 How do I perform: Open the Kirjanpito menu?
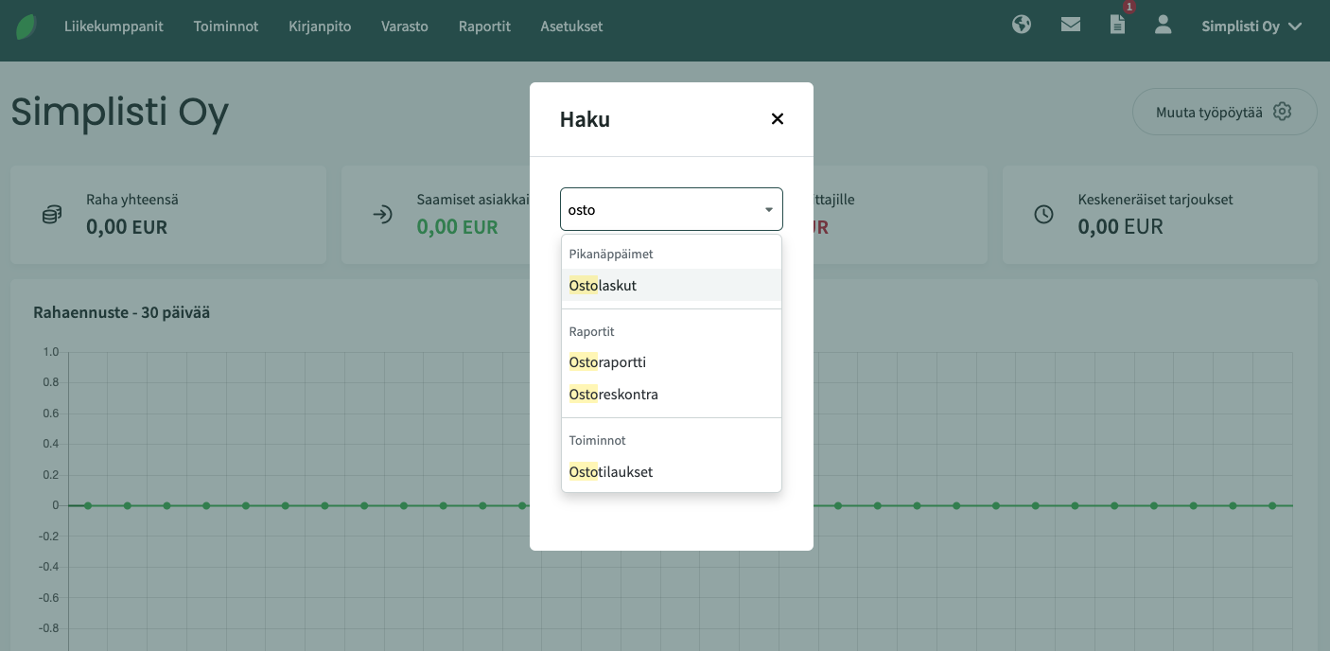320,26
